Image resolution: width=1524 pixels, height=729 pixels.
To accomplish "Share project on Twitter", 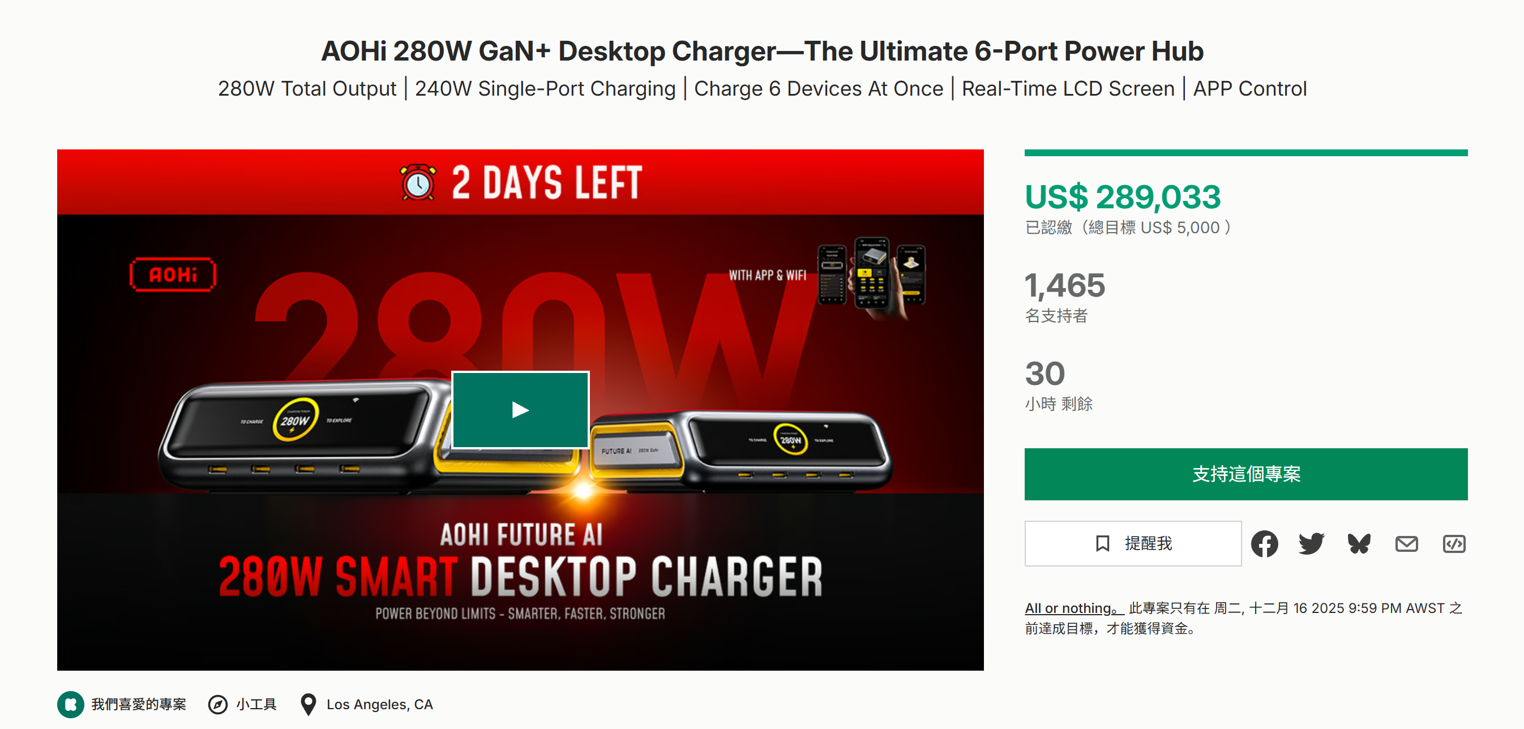I will pyautogui.click(x=1312, y=543).
